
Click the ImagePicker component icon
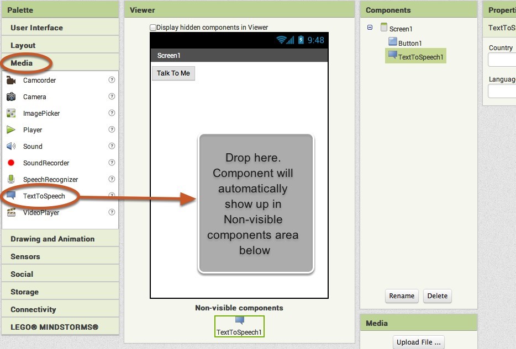11,113
